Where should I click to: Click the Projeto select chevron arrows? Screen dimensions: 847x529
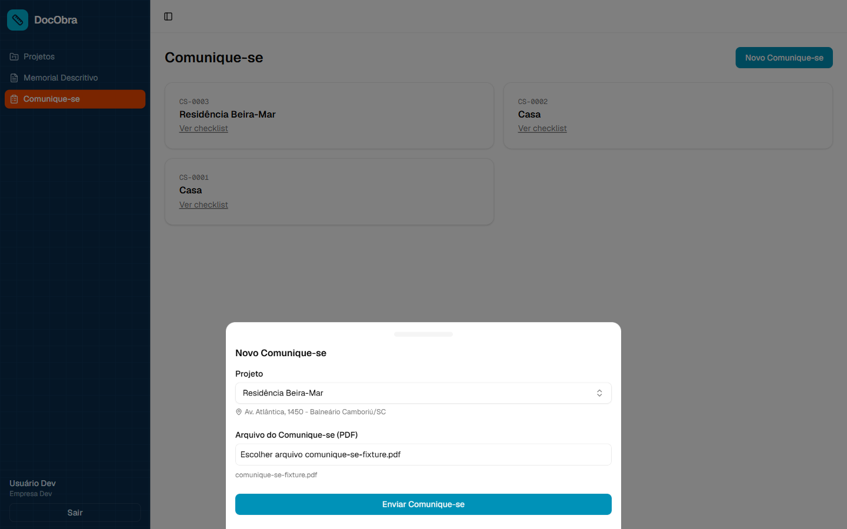point(599,393)
